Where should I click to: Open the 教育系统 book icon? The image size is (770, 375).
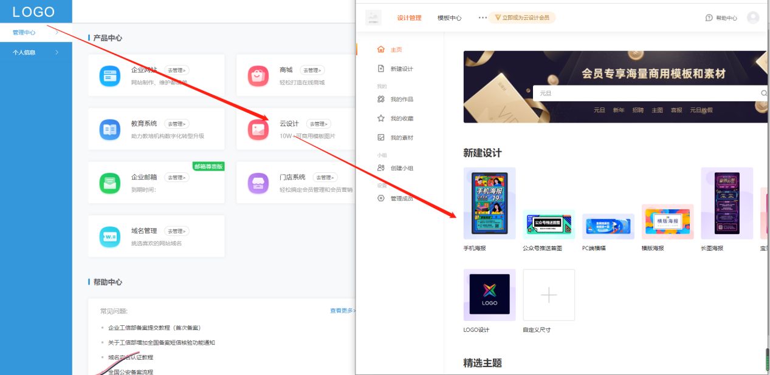click(110, 129)
